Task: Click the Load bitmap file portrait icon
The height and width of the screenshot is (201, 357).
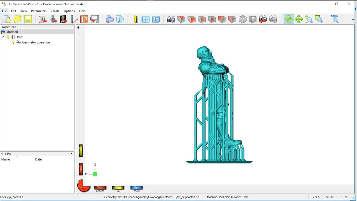Action: (x=64, y=19)
